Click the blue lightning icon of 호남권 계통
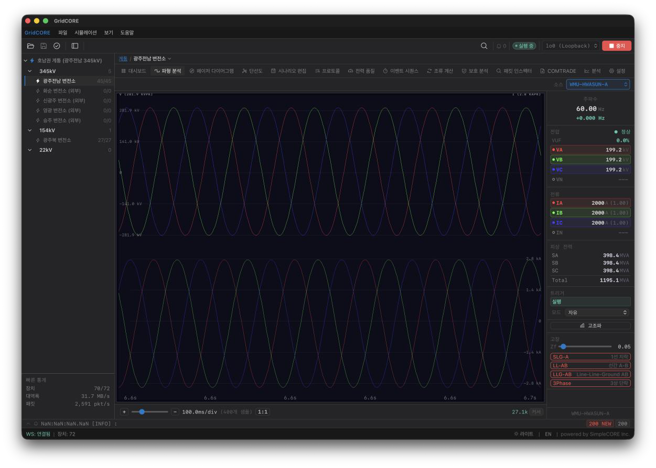656x468 pixels. coord(32,61)
